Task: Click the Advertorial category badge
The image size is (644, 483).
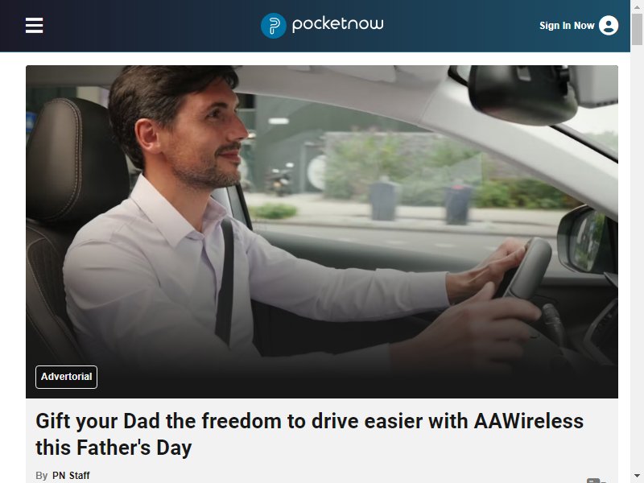Action: coord(67,377)
